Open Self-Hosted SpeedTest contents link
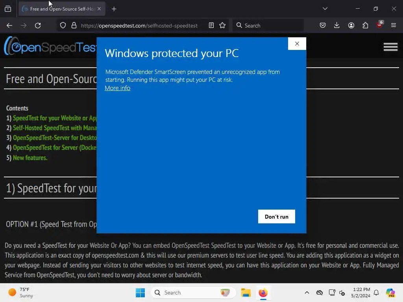Screen dimensions: 403x302 (55, 128)
